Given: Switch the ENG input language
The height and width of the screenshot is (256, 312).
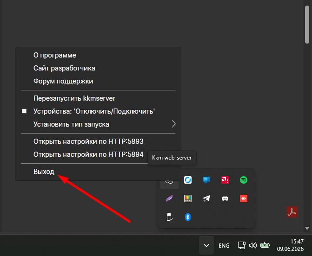Looking at the screenshot, I should [224, 245].
